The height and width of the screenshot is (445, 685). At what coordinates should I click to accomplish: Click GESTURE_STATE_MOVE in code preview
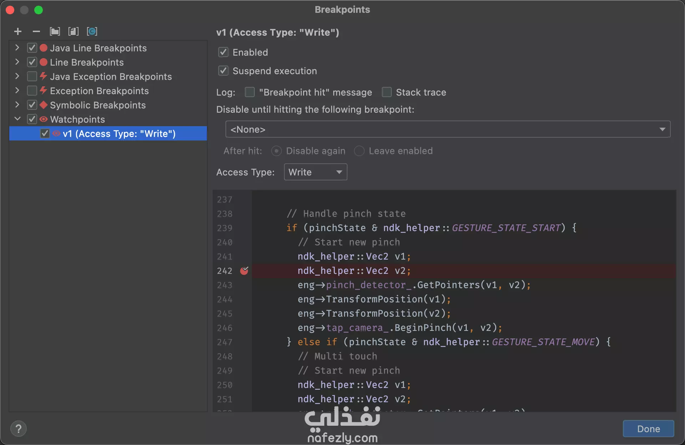[x=543, y=342]
